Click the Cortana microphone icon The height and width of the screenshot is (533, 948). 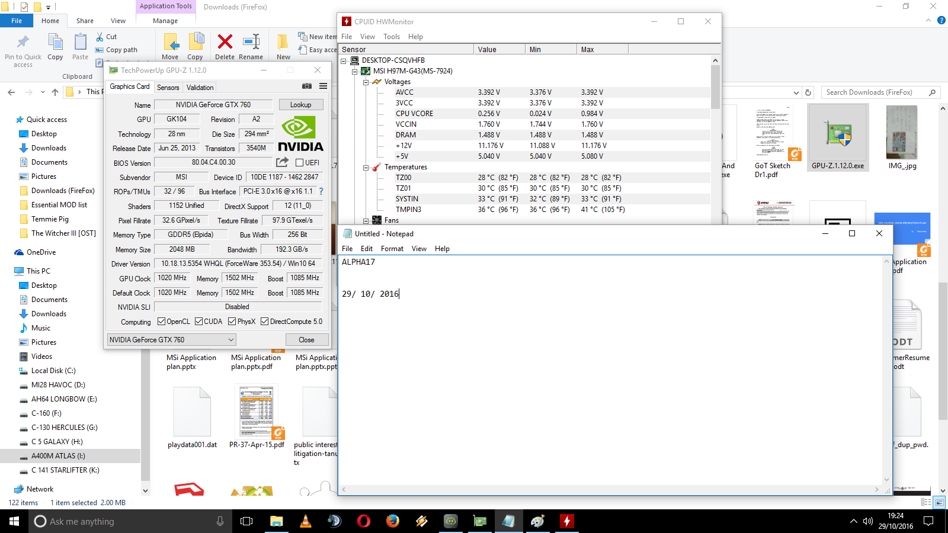pyautogui.click(x=220, y=521)
